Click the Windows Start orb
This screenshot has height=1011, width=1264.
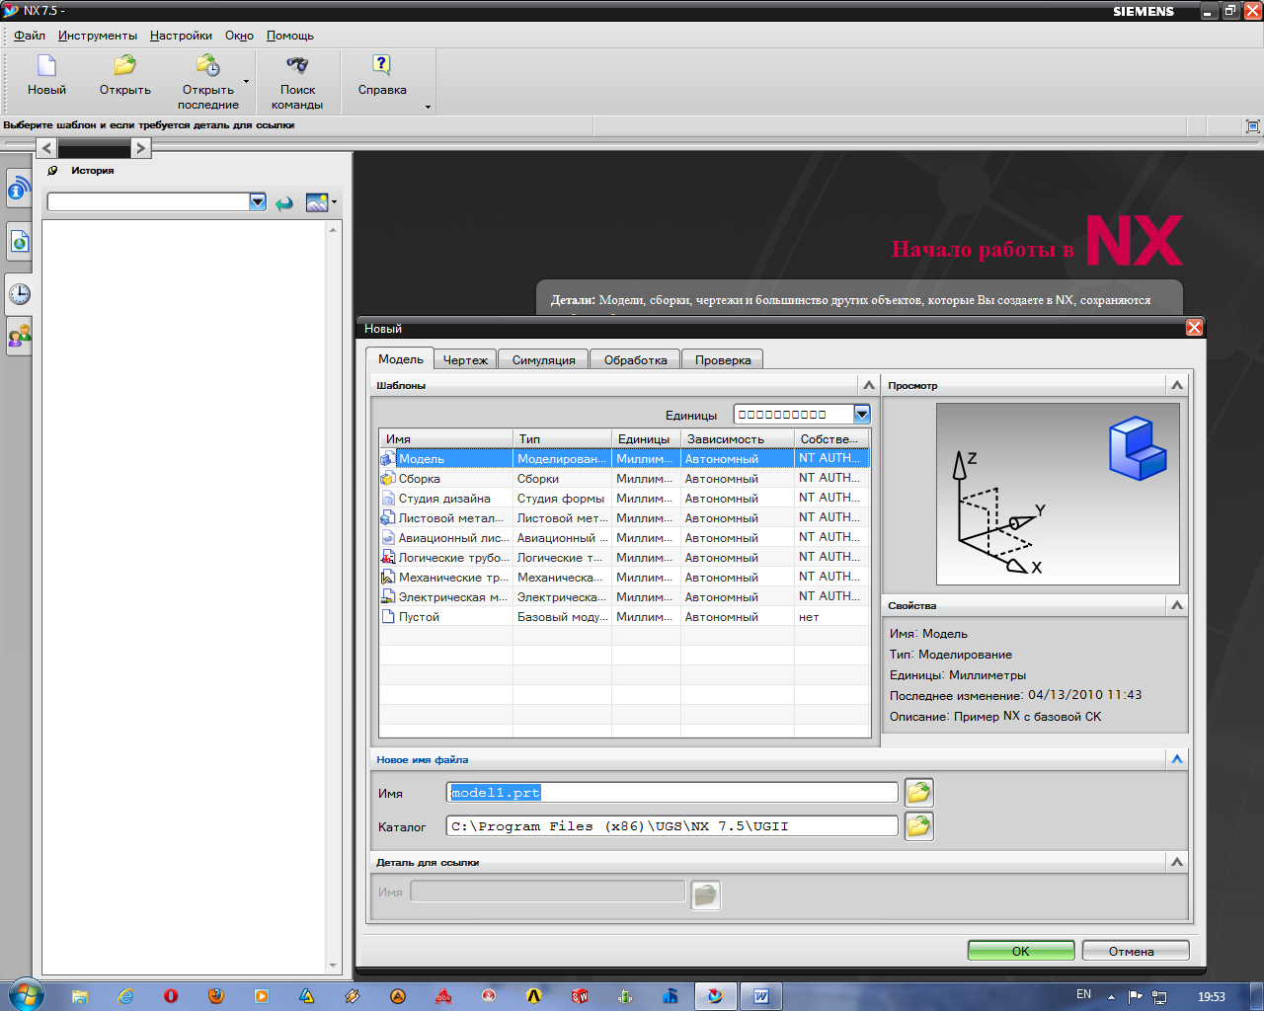tap(25, 994)
